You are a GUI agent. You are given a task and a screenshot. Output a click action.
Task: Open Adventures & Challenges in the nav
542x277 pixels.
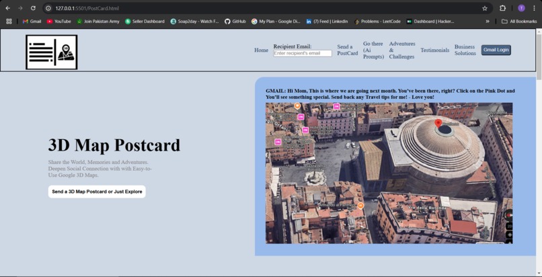coord(402,50)
